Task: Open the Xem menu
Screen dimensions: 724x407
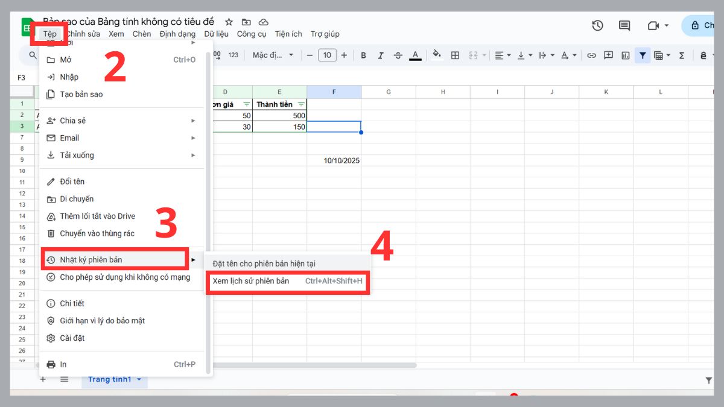Action: point(116,34)
